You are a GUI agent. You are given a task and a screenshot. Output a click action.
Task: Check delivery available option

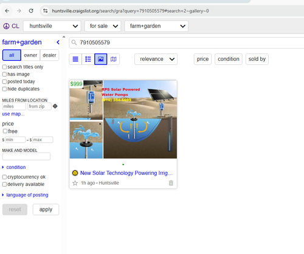click(x=4, y=184)
